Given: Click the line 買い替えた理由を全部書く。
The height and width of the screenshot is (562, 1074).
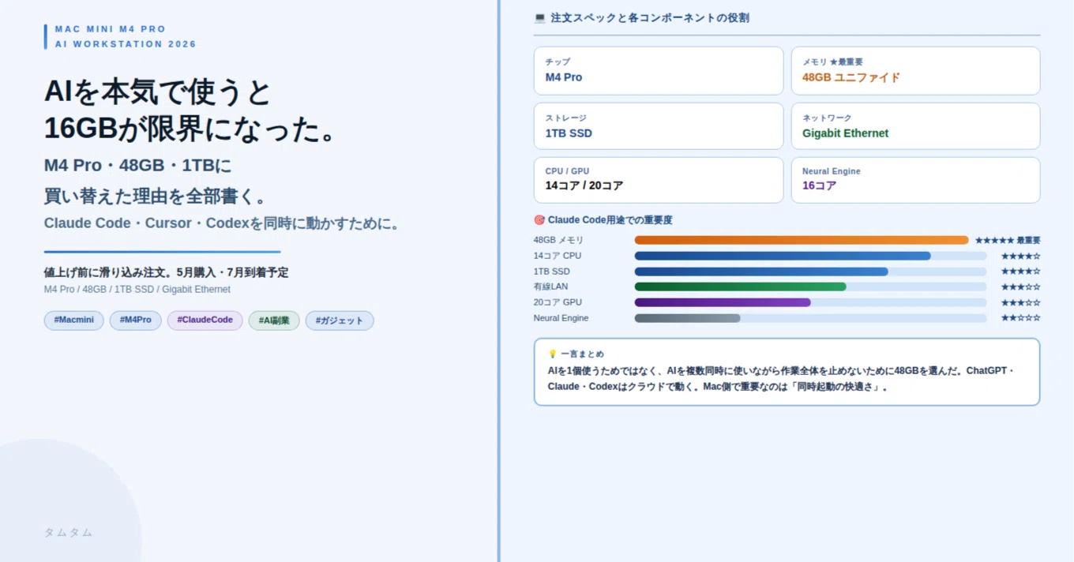Looking at the screenshot, I should (156, 196).
